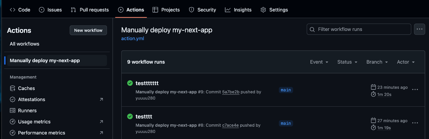This screenshot has width=429, height=139.
Task: Expand the Event filter dropdown
Action: (319, 62)
